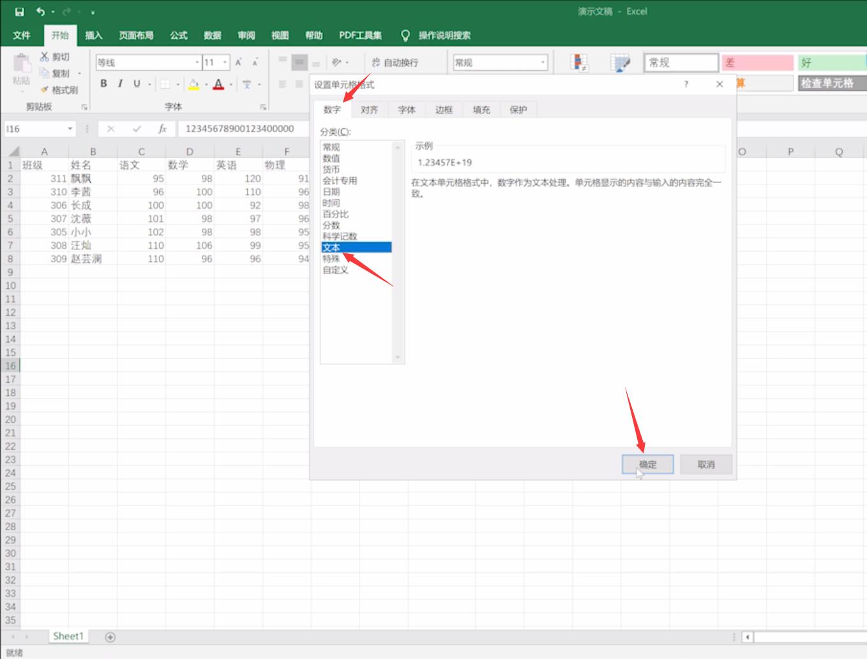Image resolution: width=867 pixels, height=659 pixels.
Task: Select 常规 in the category list
Action: (x=331, y=147)
